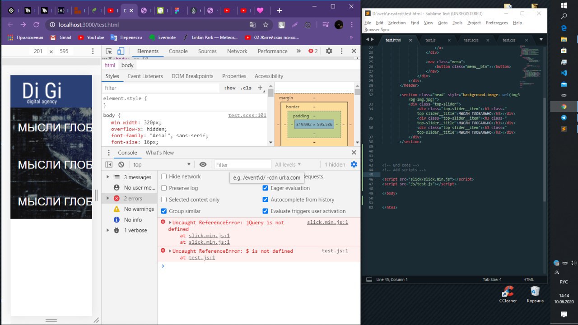Viewport: 578px width, 325px height.
Task: Expand the jQuery is not defined error
Action: click(x=170, y=223)
